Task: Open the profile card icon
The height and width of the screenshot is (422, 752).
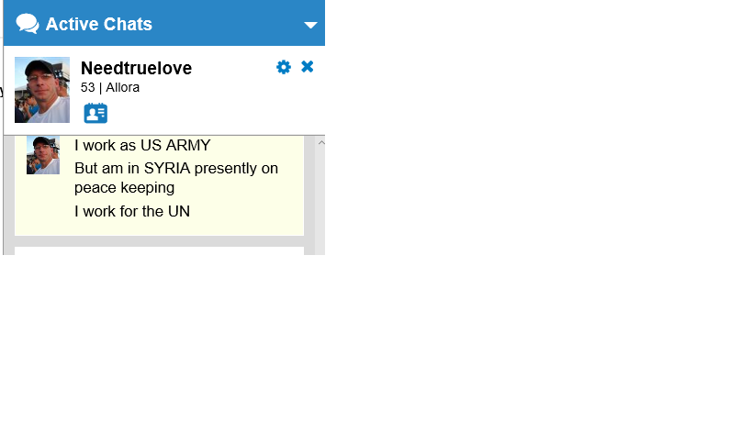Action: [95, 113]
